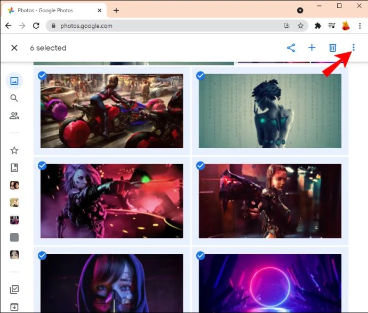Open the Explore search icon in sidebar
This screenshot has height=313, width=368.
coord(14,98)
